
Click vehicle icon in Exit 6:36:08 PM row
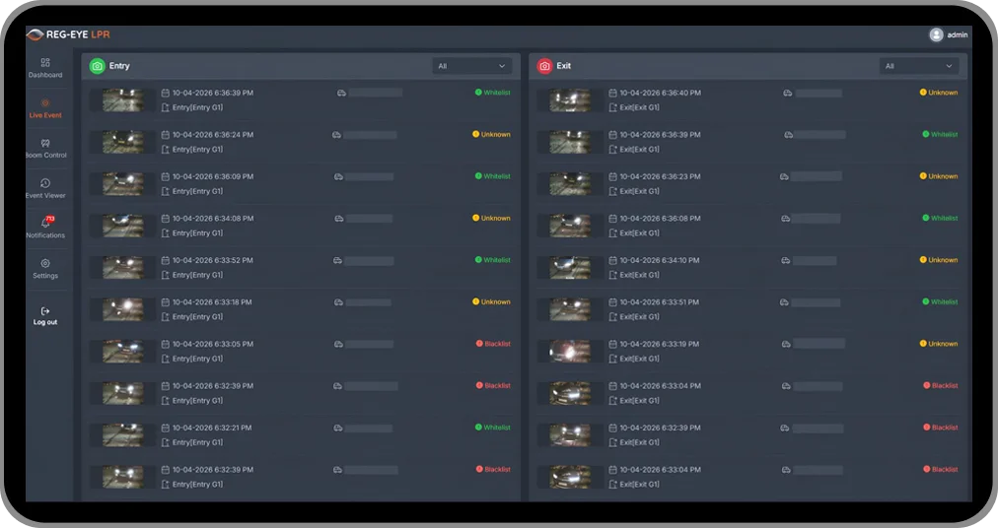click(x=785, y=219)
